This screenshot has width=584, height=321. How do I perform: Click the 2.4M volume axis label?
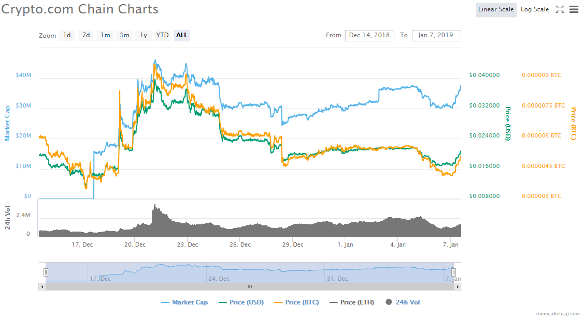[x=23, y=216]
